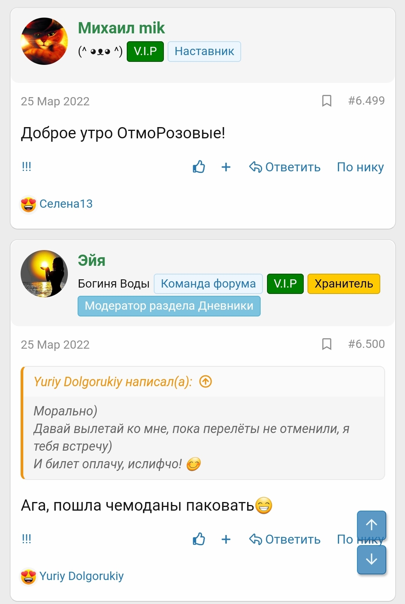Open post permalink #6.500
The width and height of the screenshot is (405, 604).
[366, 344]
